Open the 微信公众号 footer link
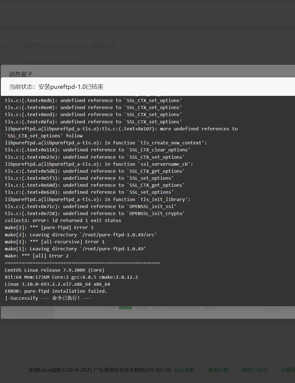 click(255, 370)
